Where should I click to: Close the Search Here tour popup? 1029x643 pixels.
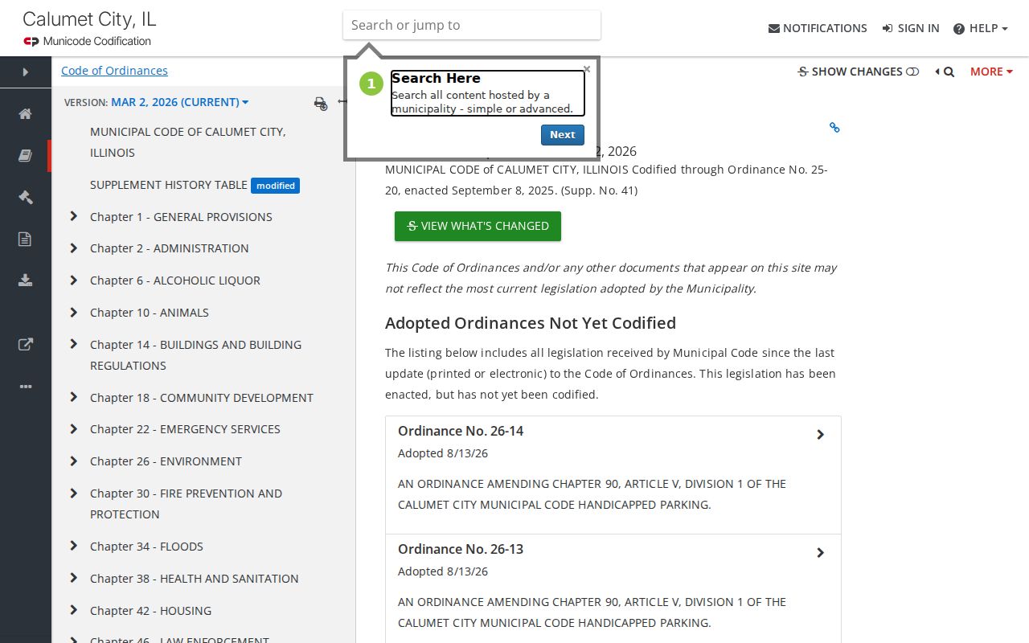587,69
